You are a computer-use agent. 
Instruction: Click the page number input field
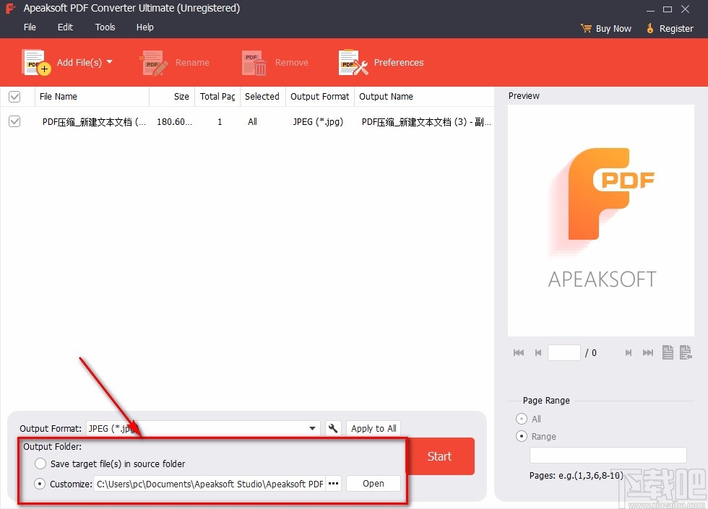point(564,352)
